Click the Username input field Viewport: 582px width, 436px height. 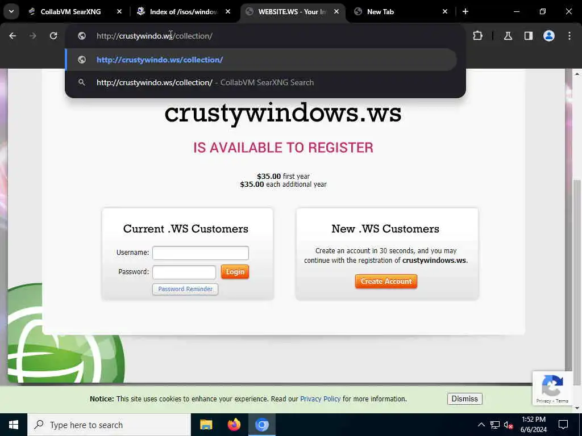click(x=201, y=253)
